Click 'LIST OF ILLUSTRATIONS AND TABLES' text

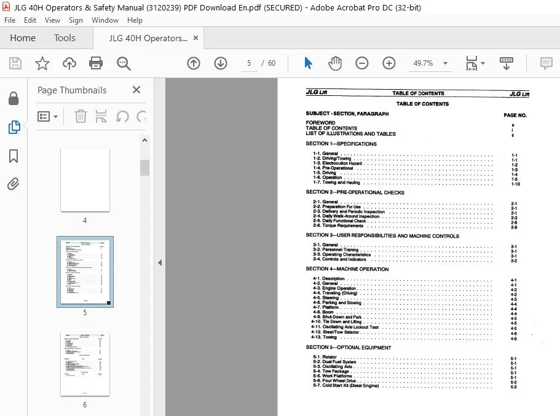[351, 134]
